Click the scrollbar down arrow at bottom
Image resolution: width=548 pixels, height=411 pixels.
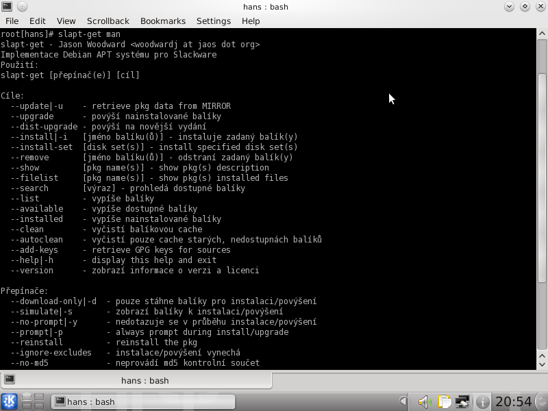(x=542, y=364)
